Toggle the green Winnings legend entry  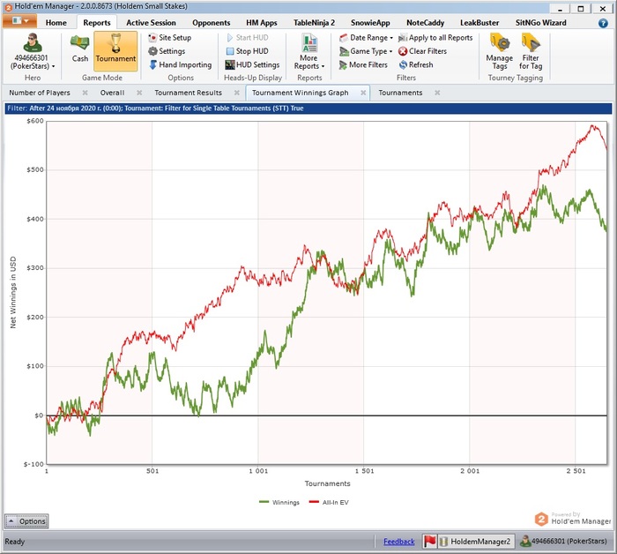coord(279,503)
